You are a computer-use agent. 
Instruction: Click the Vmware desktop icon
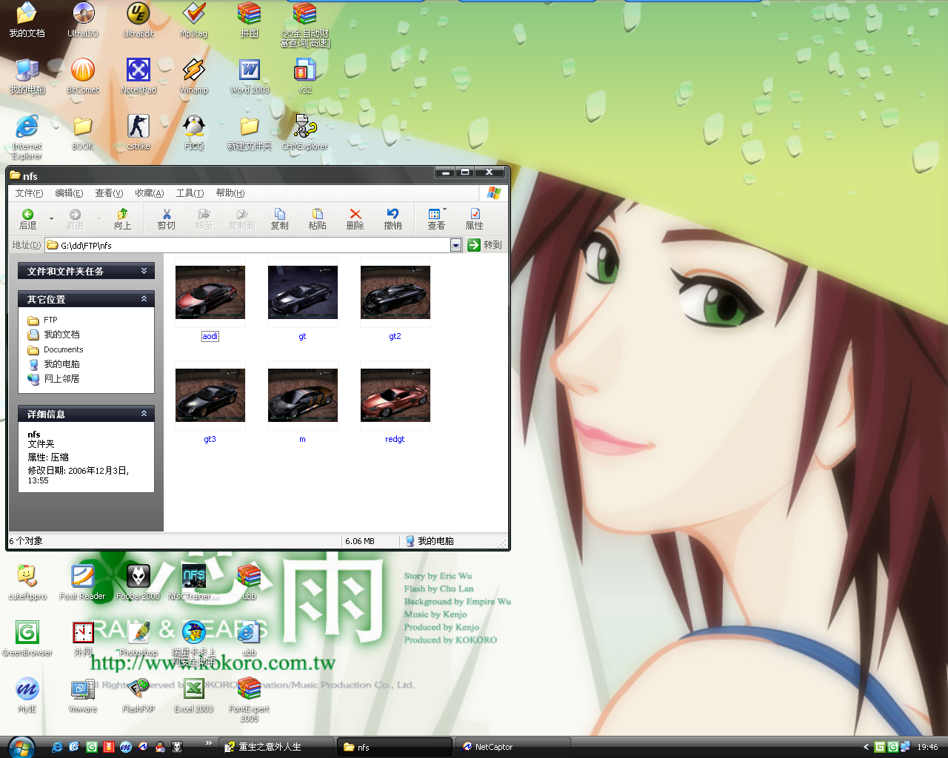point(82,695)
